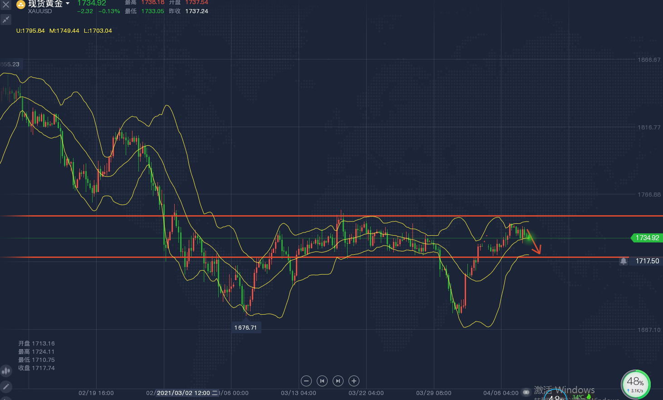Click the 1676.71 low price marker

pyautogui.click(x=246, y=327)
